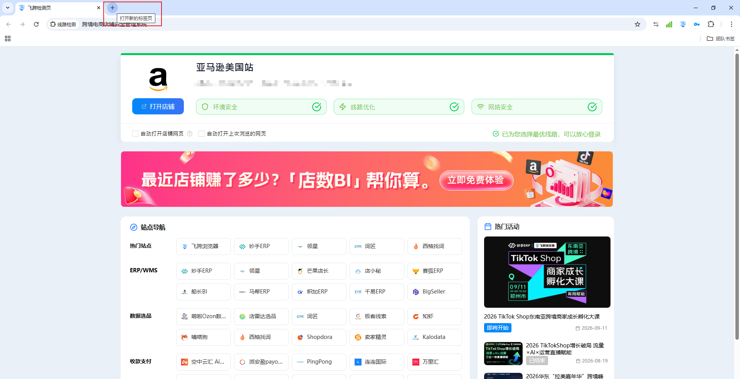Open 积加ERP site link
740x379 pixels.
pos(319,292)
